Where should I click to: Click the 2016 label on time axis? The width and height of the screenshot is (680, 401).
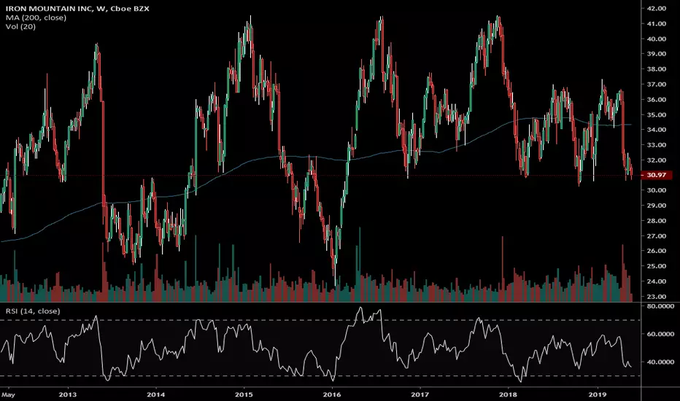click(332, 394)
